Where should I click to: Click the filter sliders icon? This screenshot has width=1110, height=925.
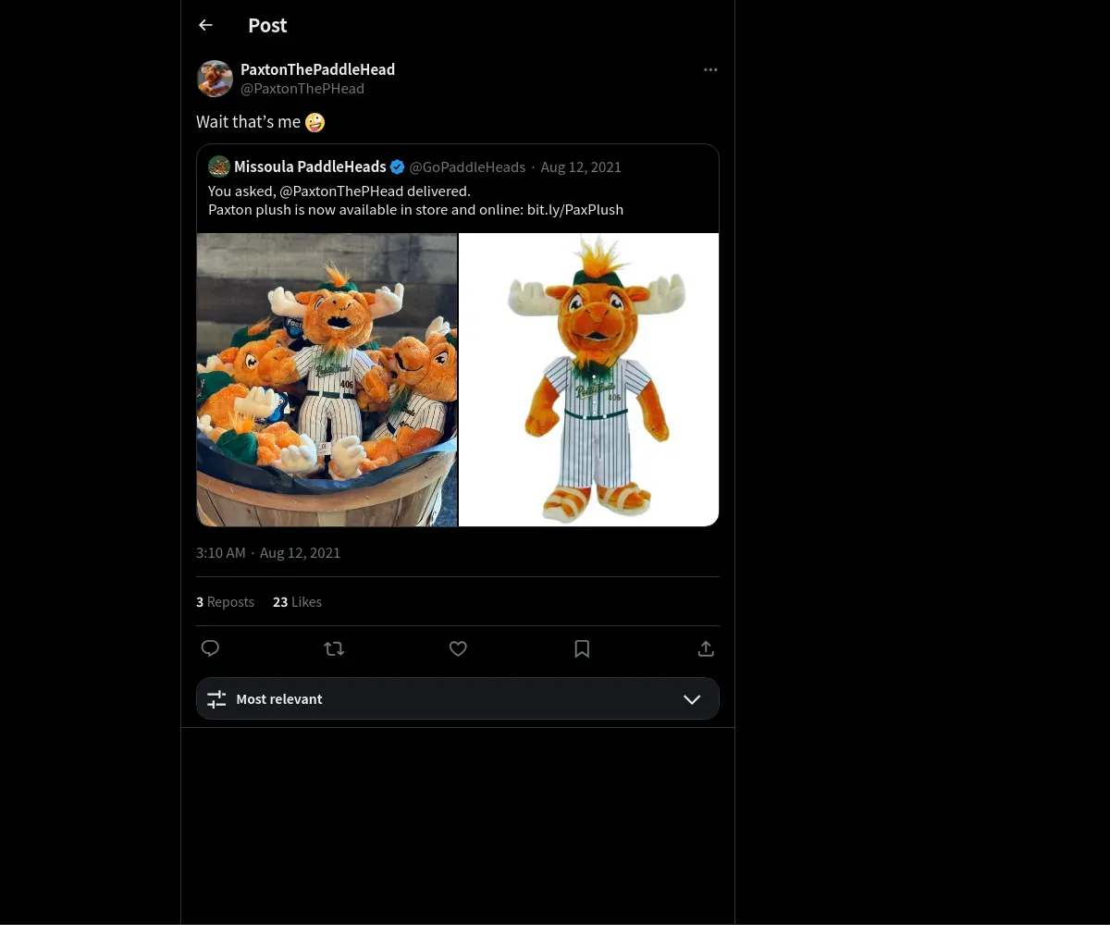[x=216, y=699]
